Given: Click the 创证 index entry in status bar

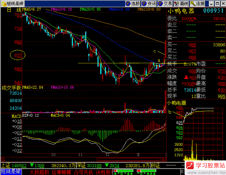Looking at the screenshot, I should coord(155,166).
